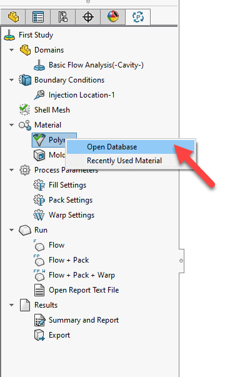Open the PropertyManager tab

point(38,17)
